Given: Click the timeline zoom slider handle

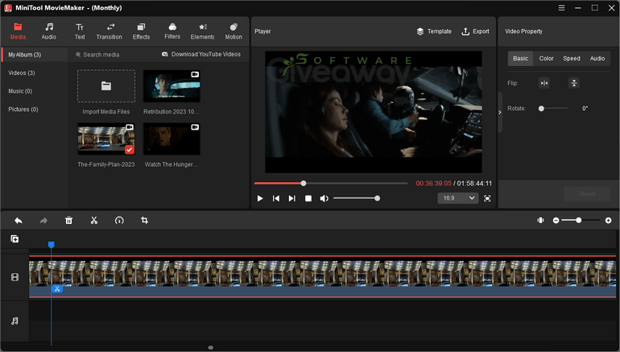Looking at the screenshot, I should pos(578,220).
